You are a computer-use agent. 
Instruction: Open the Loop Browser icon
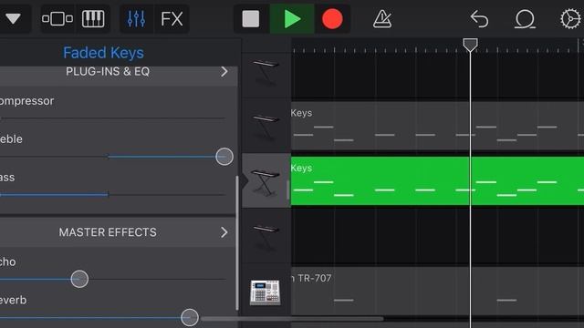coord(525,18)
